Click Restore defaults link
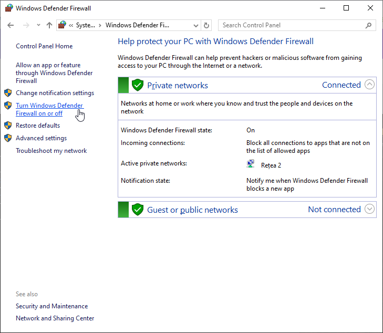 pos(38,126)
